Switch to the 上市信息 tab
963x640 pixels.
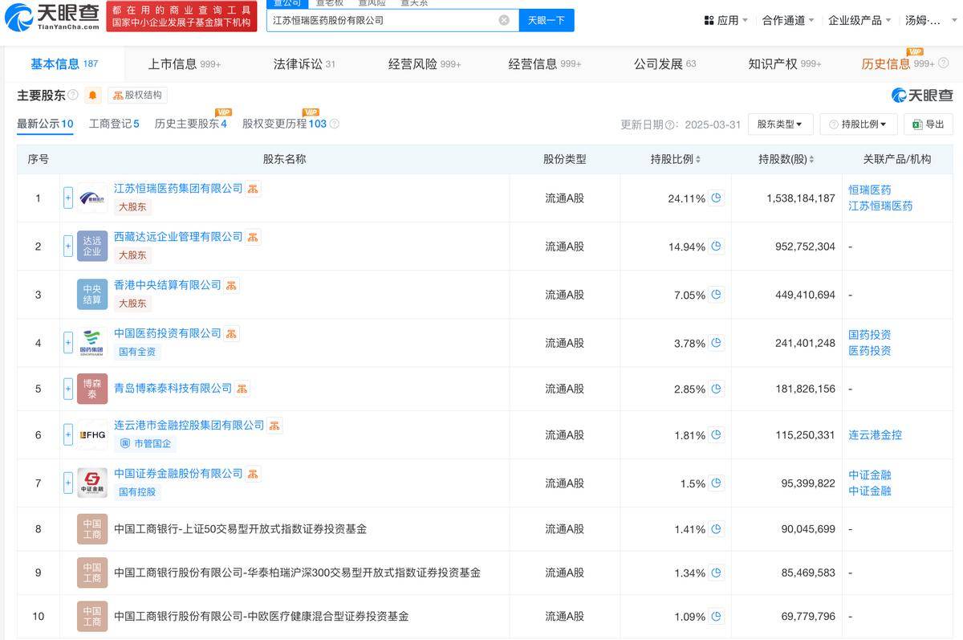(185, 63)
